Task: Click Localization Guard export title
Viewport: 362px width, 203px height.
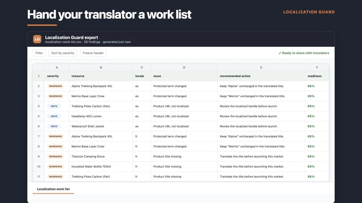Action: (x=71, y=37)
